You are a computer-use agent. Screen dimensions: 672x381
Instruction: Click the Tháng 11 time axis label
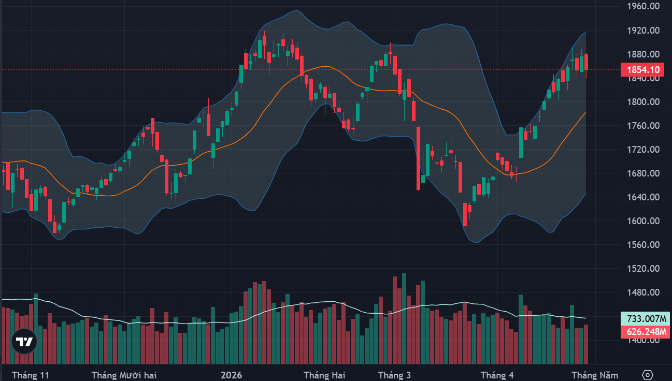30,375
